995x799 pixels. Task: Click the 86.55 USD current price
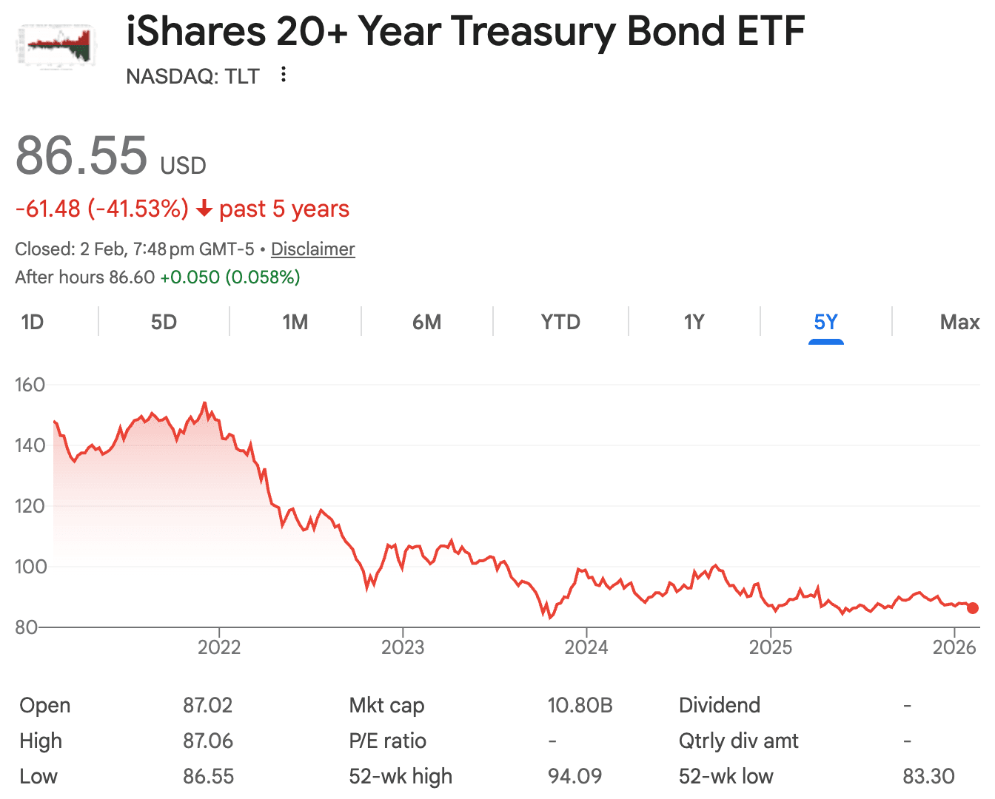[x=81, y=156]
